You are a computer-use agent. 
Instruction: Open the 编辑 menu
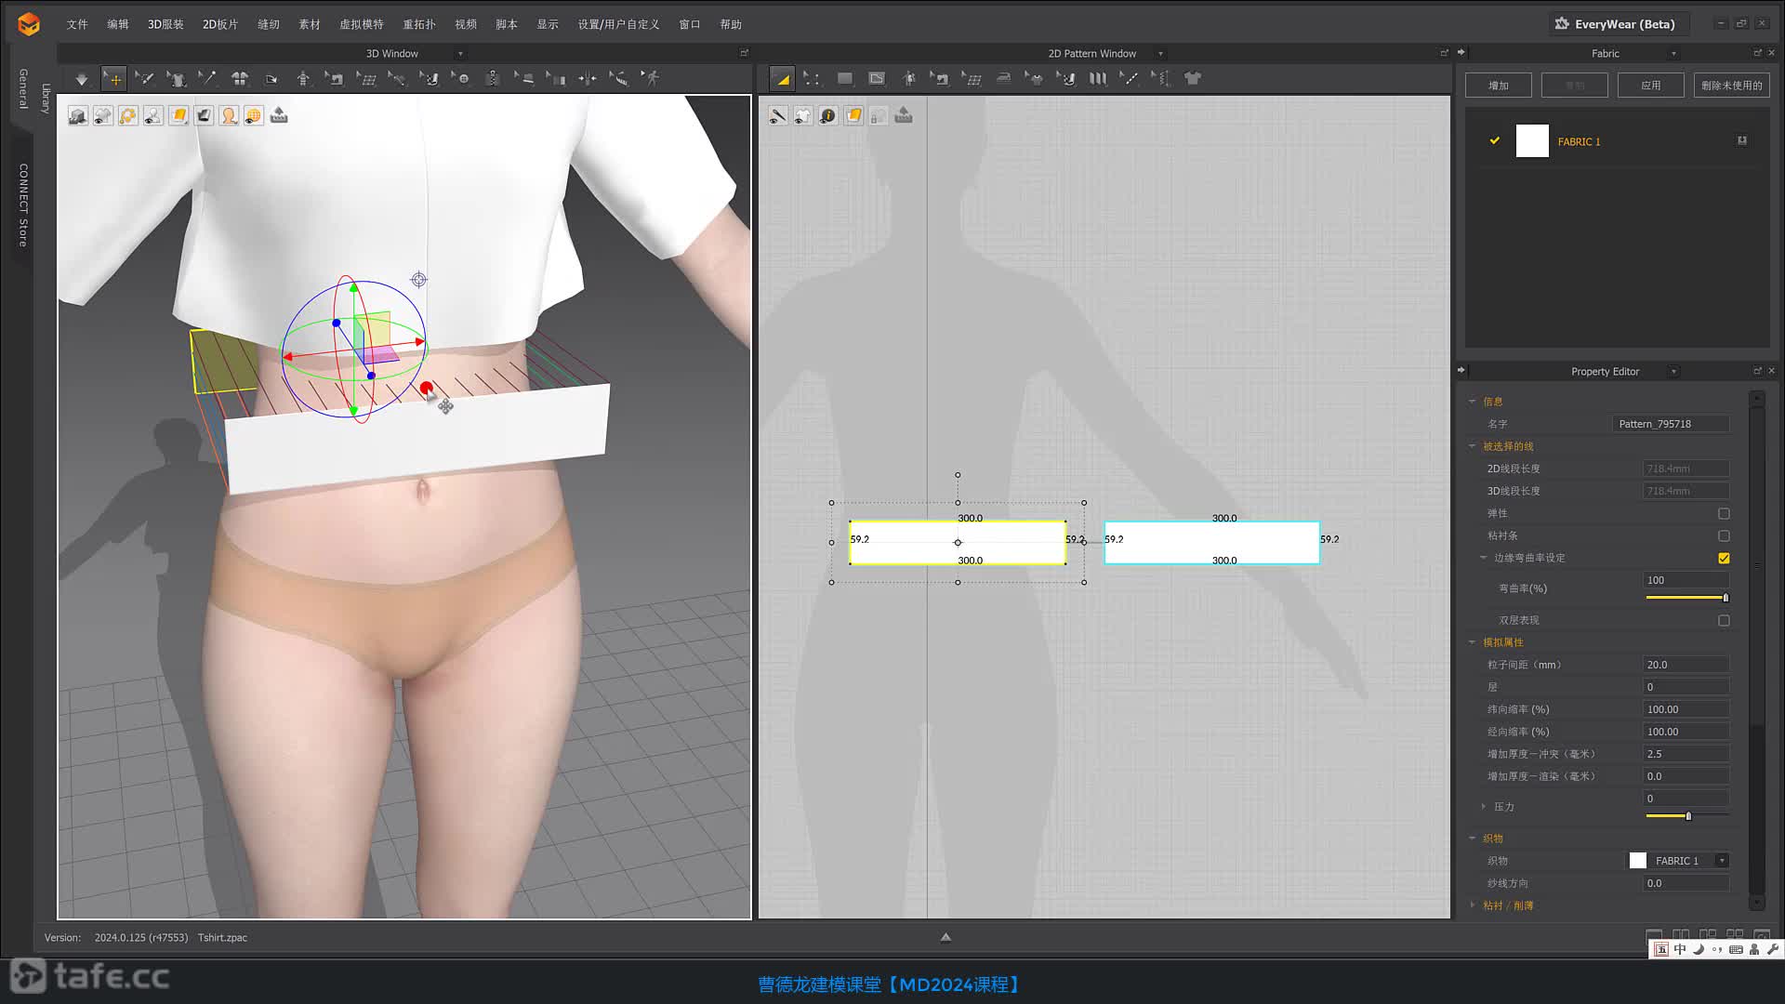click(x=118, y=24)
